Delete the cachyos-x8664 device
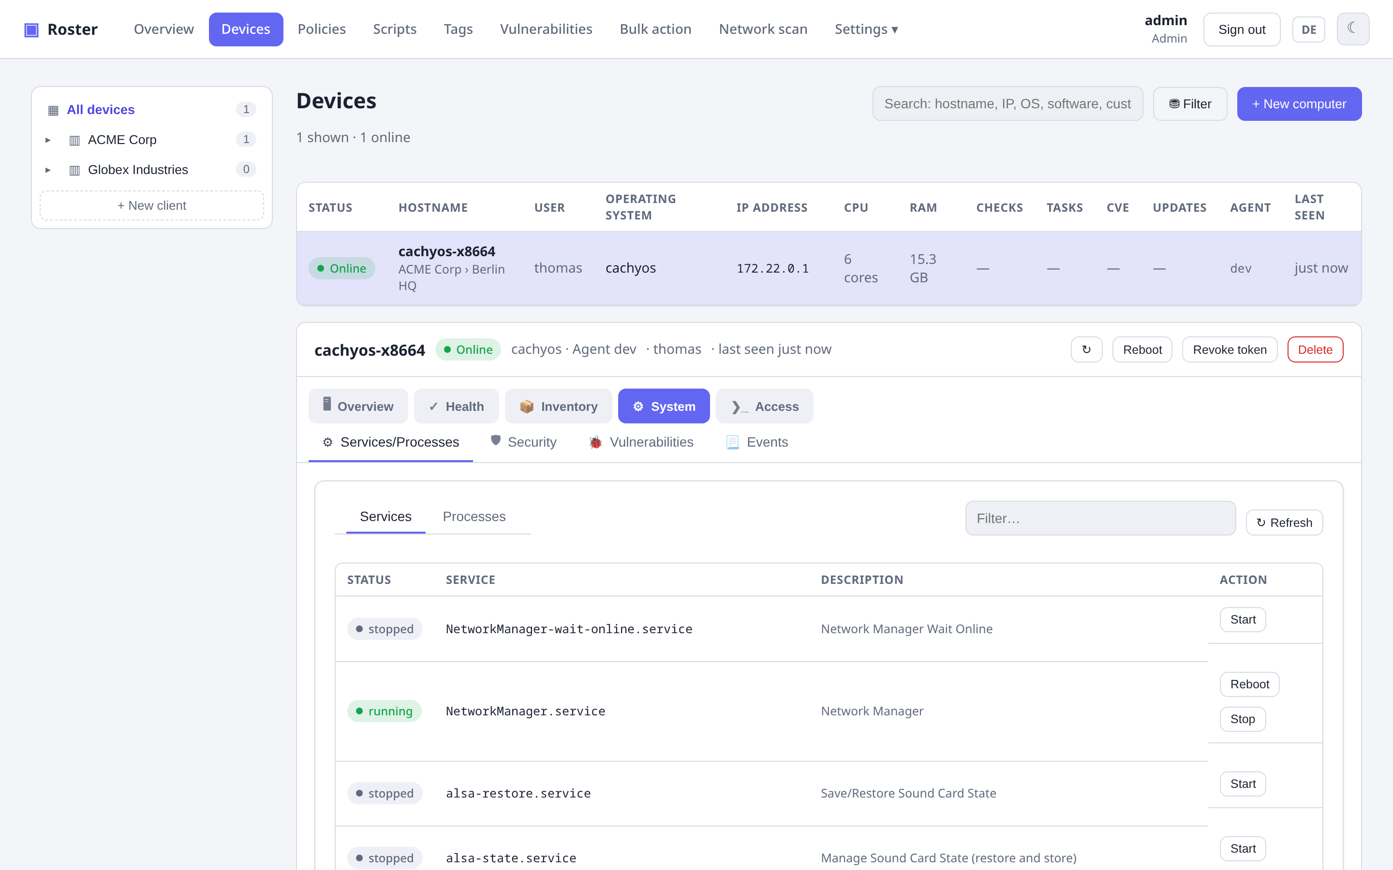1393x870 pixels. point(1315,349)
